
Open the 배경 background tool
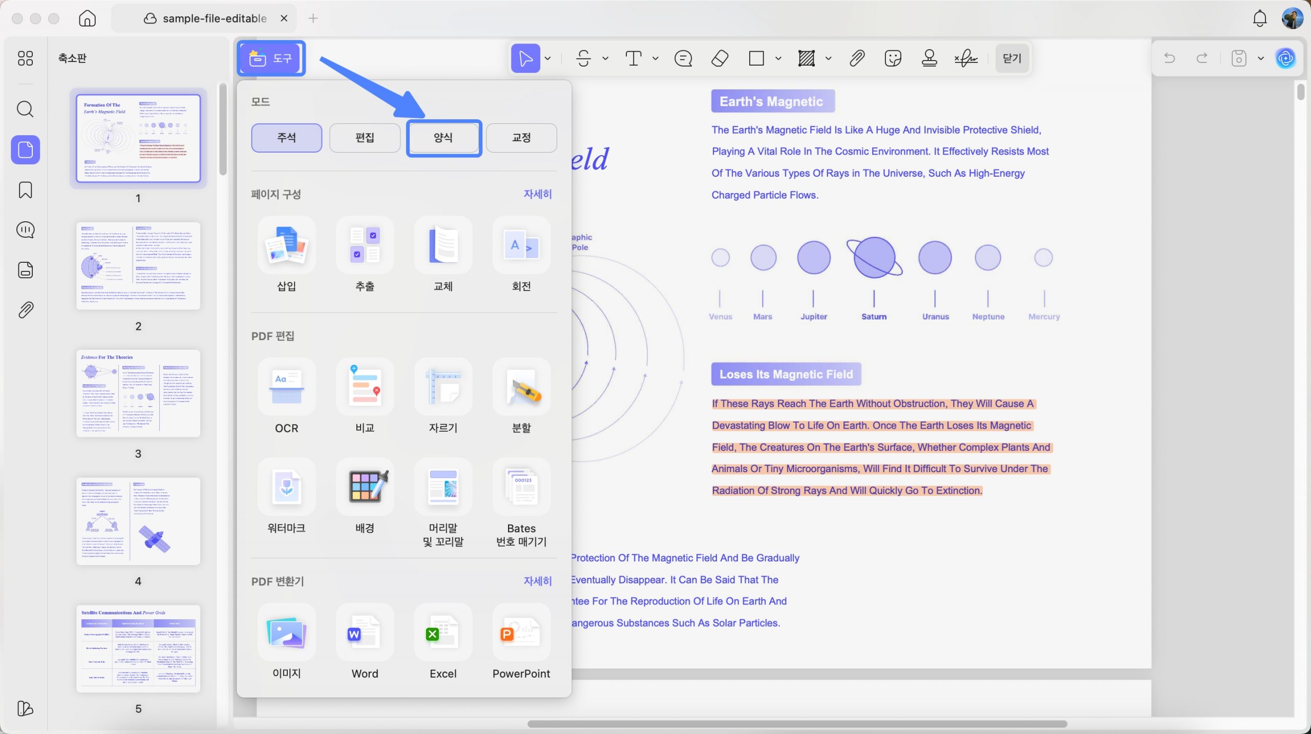[x=365, y=497]
